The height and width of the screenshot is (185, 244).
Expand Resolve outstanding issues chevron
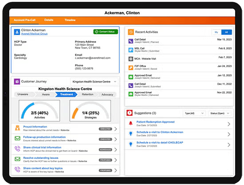click(x=116, y=160)
